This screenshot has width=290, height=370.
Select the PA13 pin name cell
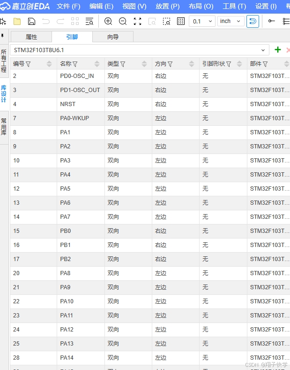pos(81,344)
